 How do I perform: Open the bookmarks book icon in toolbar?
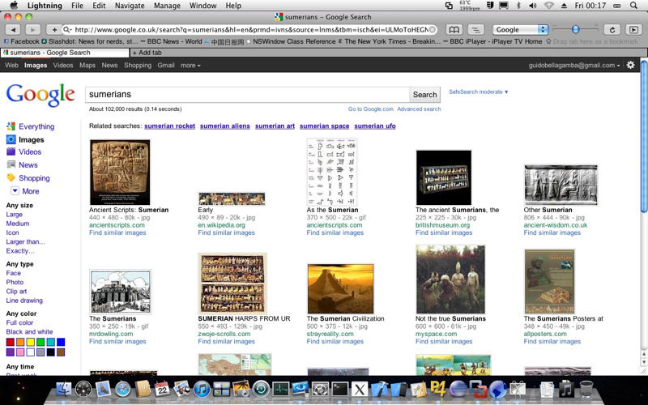click(454, 30)
